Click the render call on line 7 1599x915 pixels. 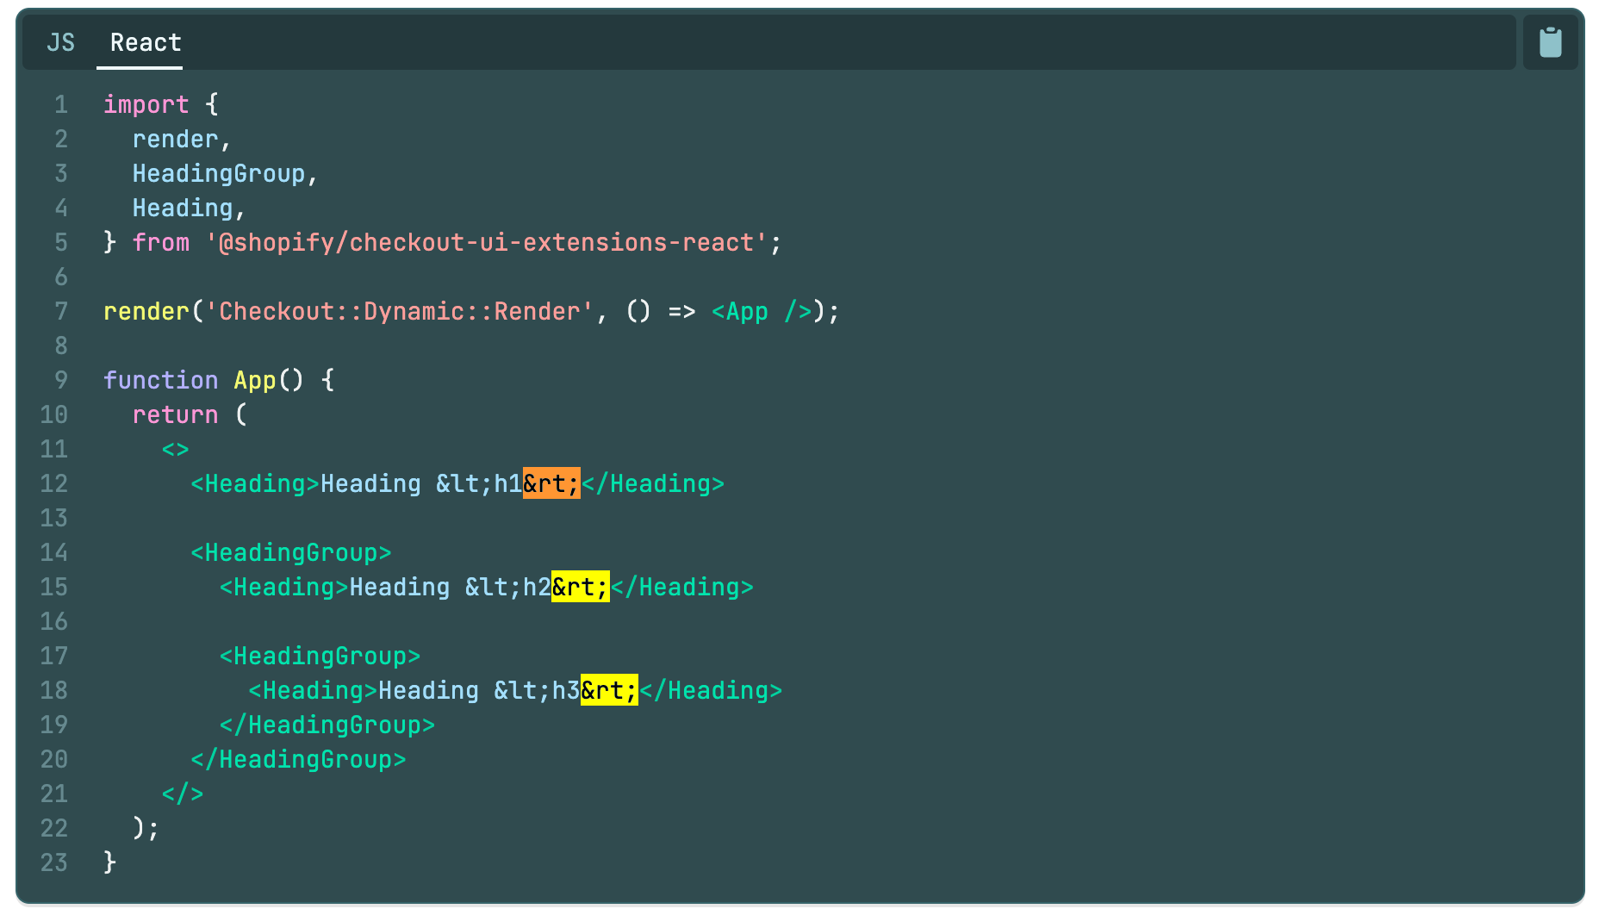click(x=145, y=311)
